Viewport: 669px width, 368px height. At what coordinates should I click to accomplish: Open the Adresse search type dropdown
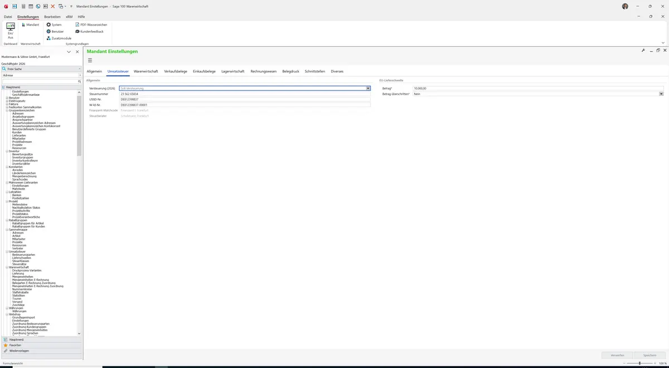[80, 75]
